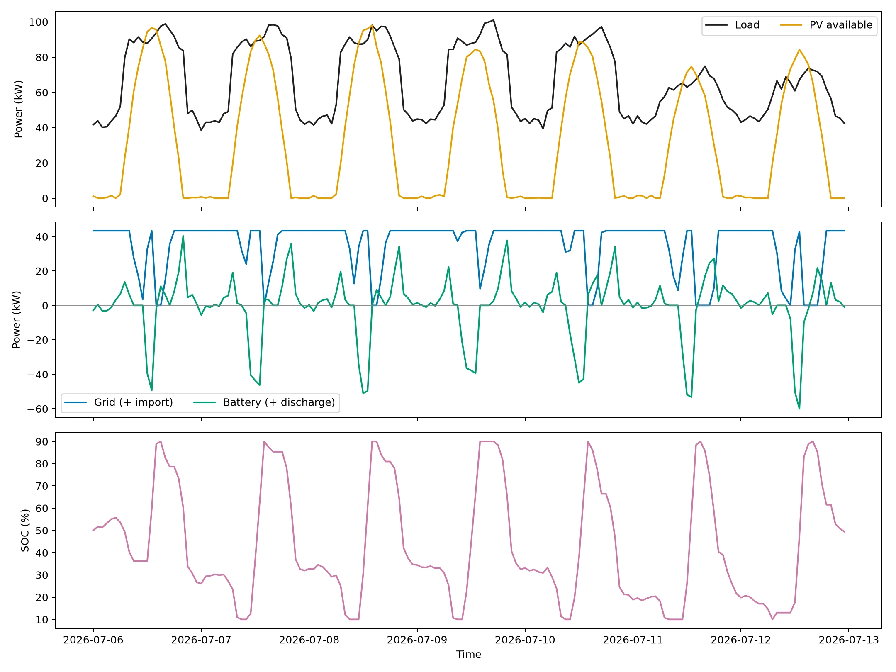Click the '50' tick label on SOC chart
896x672 pixels.
[42, 531]
